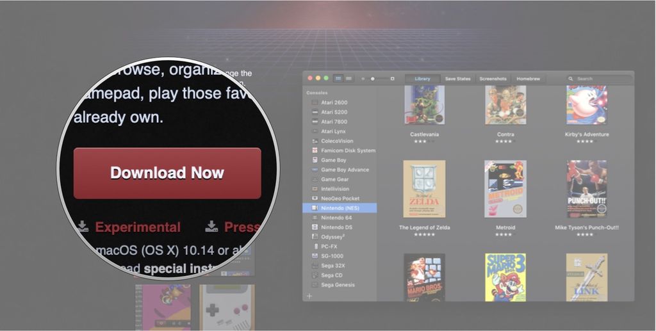Click the plus icon at the sidebar bottom
Image resolution: width=656 pixels, height=331 pixels.
pyautogui.click(x=309, y=296)
